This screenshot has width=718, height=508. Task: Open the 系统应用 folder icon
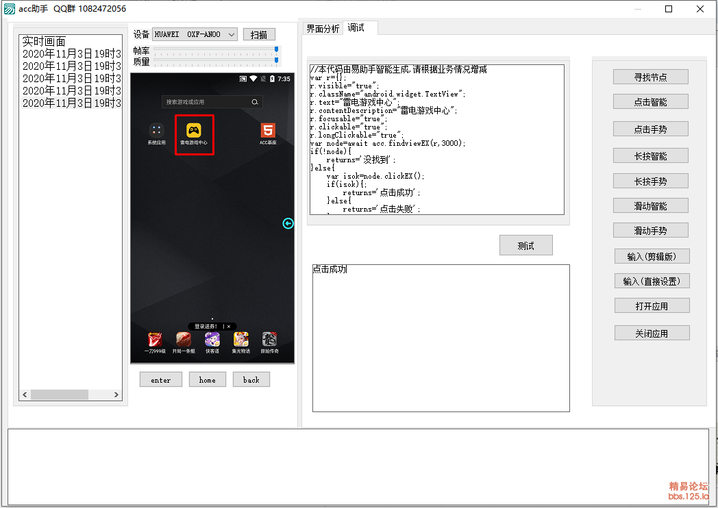156,130
